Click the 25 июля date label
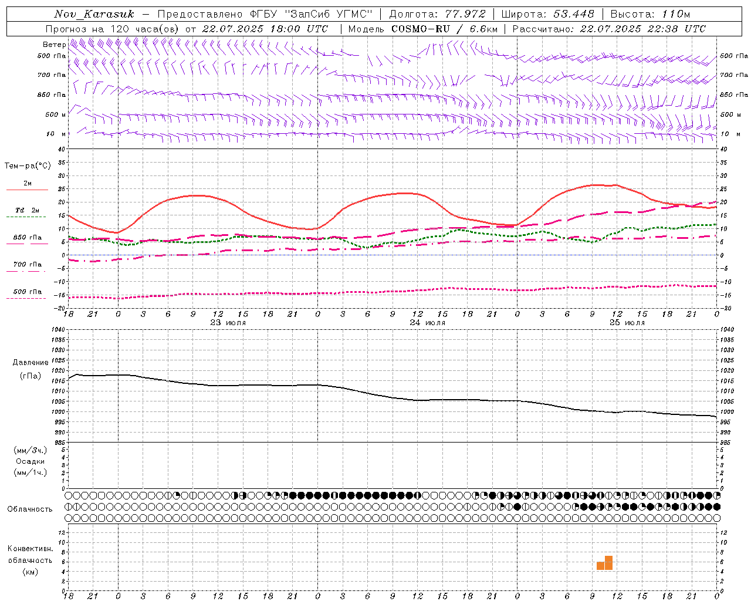 (x=627, y=322)
